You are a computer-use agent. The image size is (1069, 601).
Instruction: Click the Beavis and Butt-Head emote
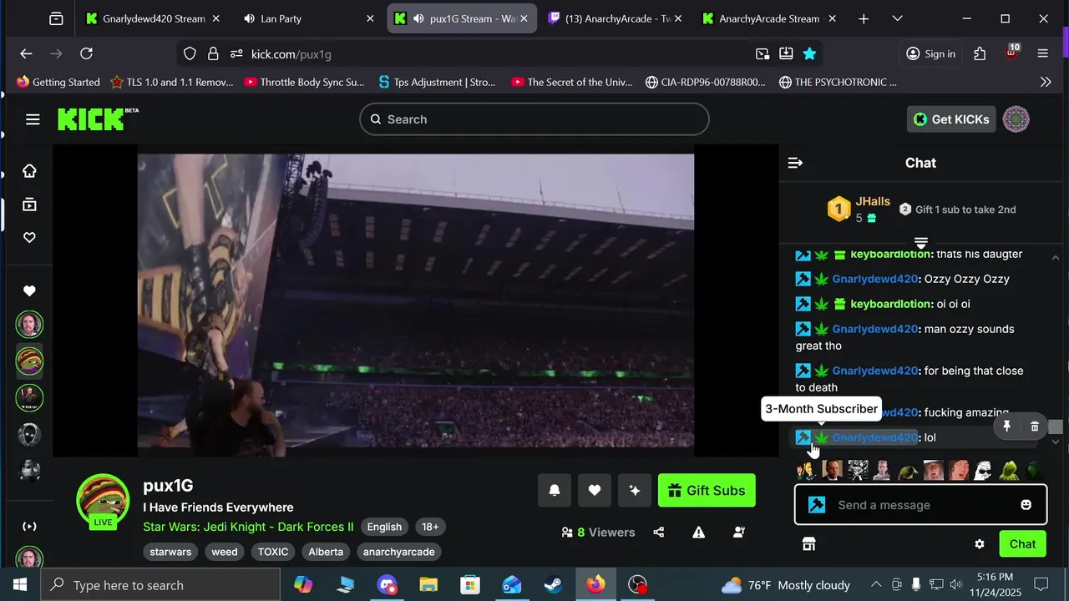(806, 471)
